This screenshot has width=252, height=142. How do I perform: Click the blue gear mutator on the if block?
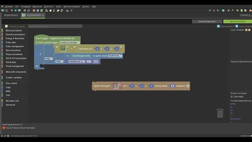[37, 54]
